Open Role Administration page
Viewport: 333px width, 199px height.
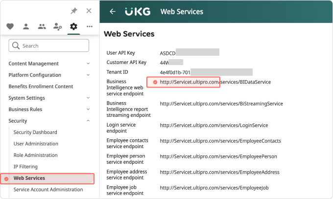(35, 155)
